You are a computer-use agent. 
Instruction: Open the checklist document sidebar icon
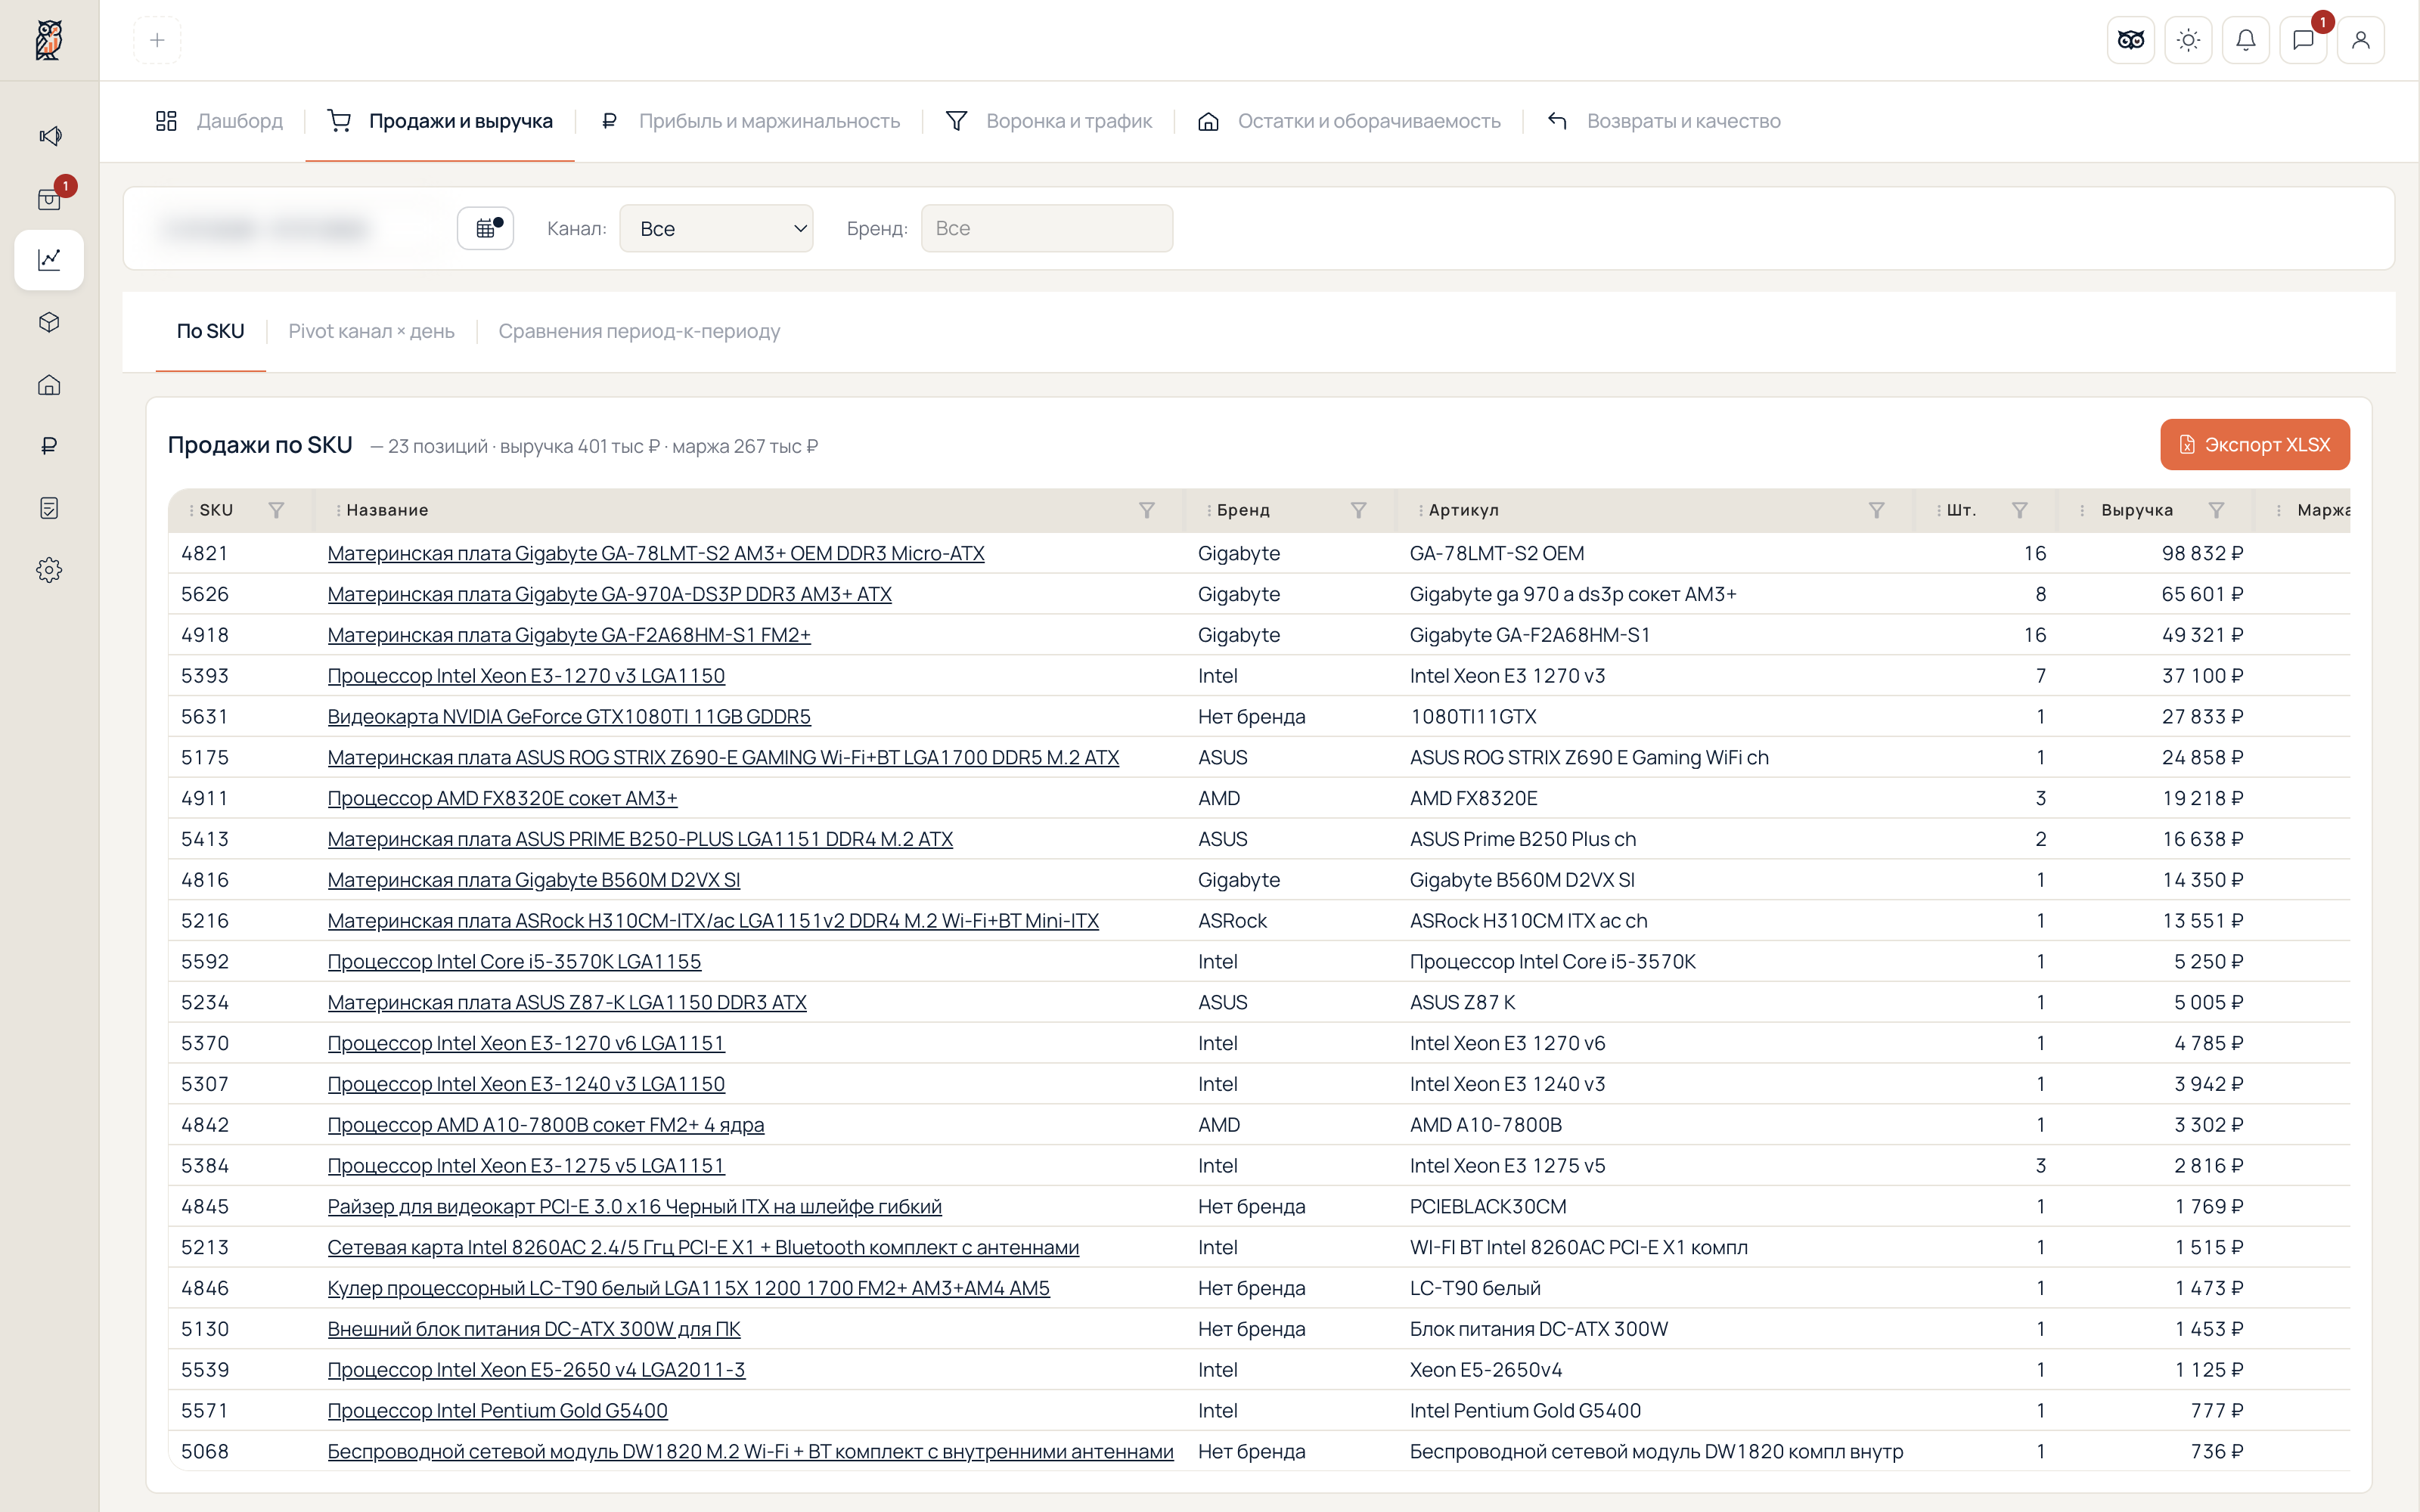pyautogui.click(x=49, y=508)
